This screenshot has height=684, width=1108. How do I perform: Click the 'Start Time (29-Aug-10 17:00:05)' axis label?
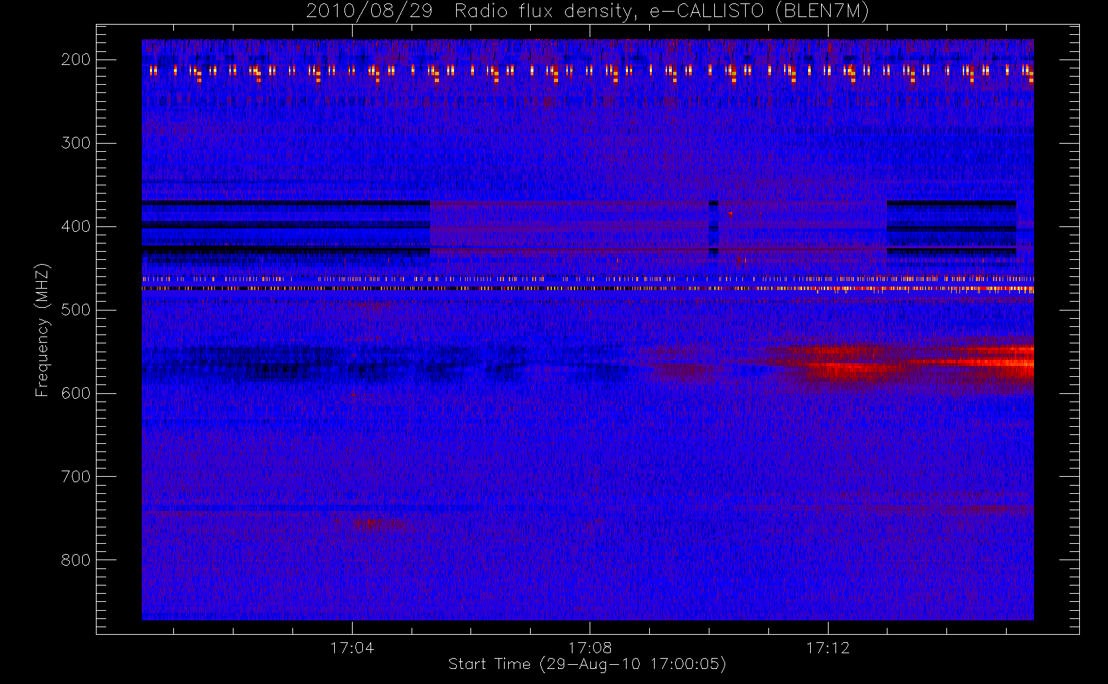click(x=587, y=664)
